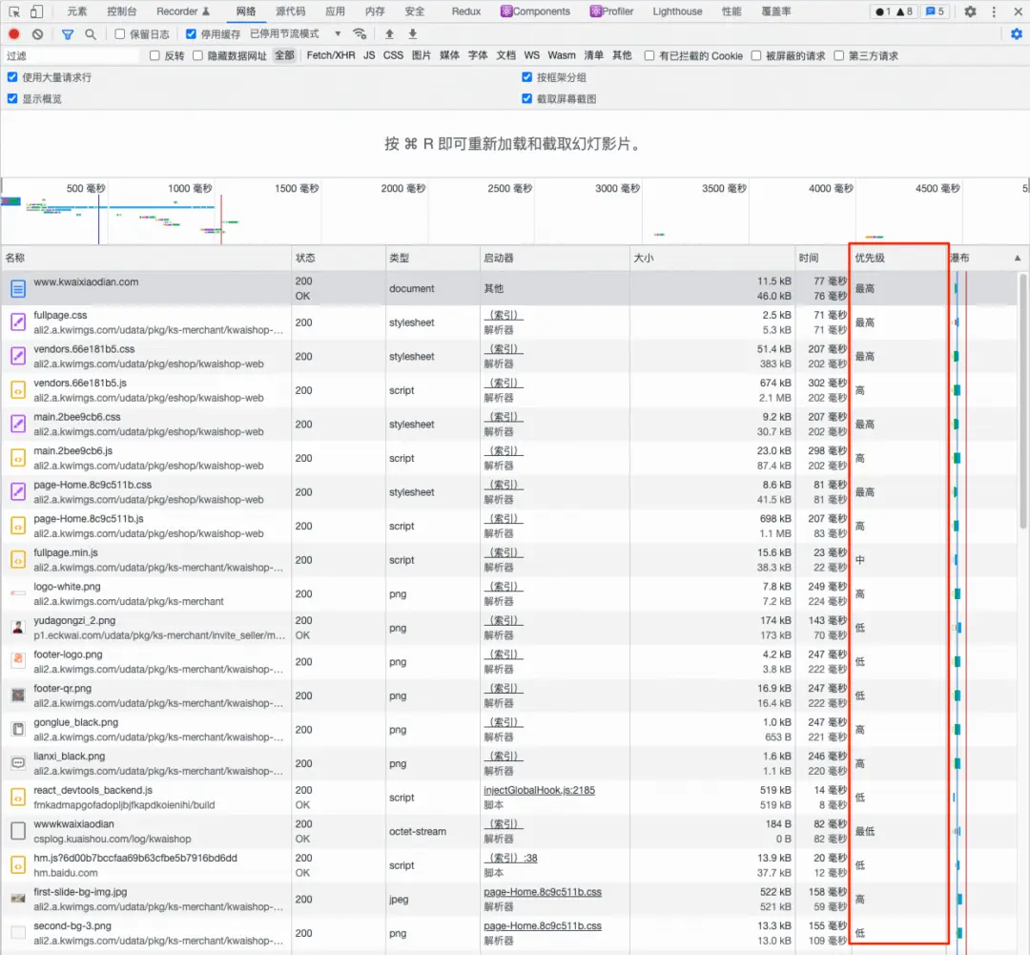
Task: Activate the inspect element picker icon
Action: [x=14, y=11]
